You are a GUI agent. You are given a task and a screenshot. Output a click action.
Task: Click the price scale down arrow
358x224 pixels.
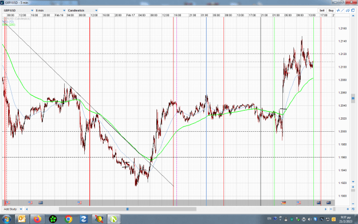coord(353,182)
